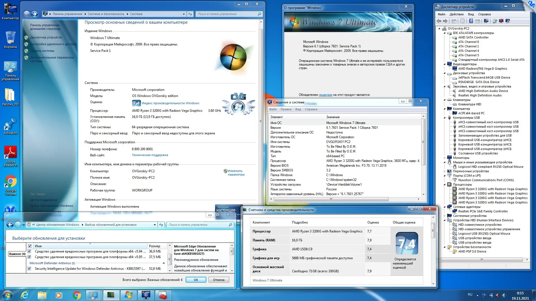The image size is (536, 301).
Task: Click scan for hardware changes icon
Action: pyautogui.click(x=486, y=21)
